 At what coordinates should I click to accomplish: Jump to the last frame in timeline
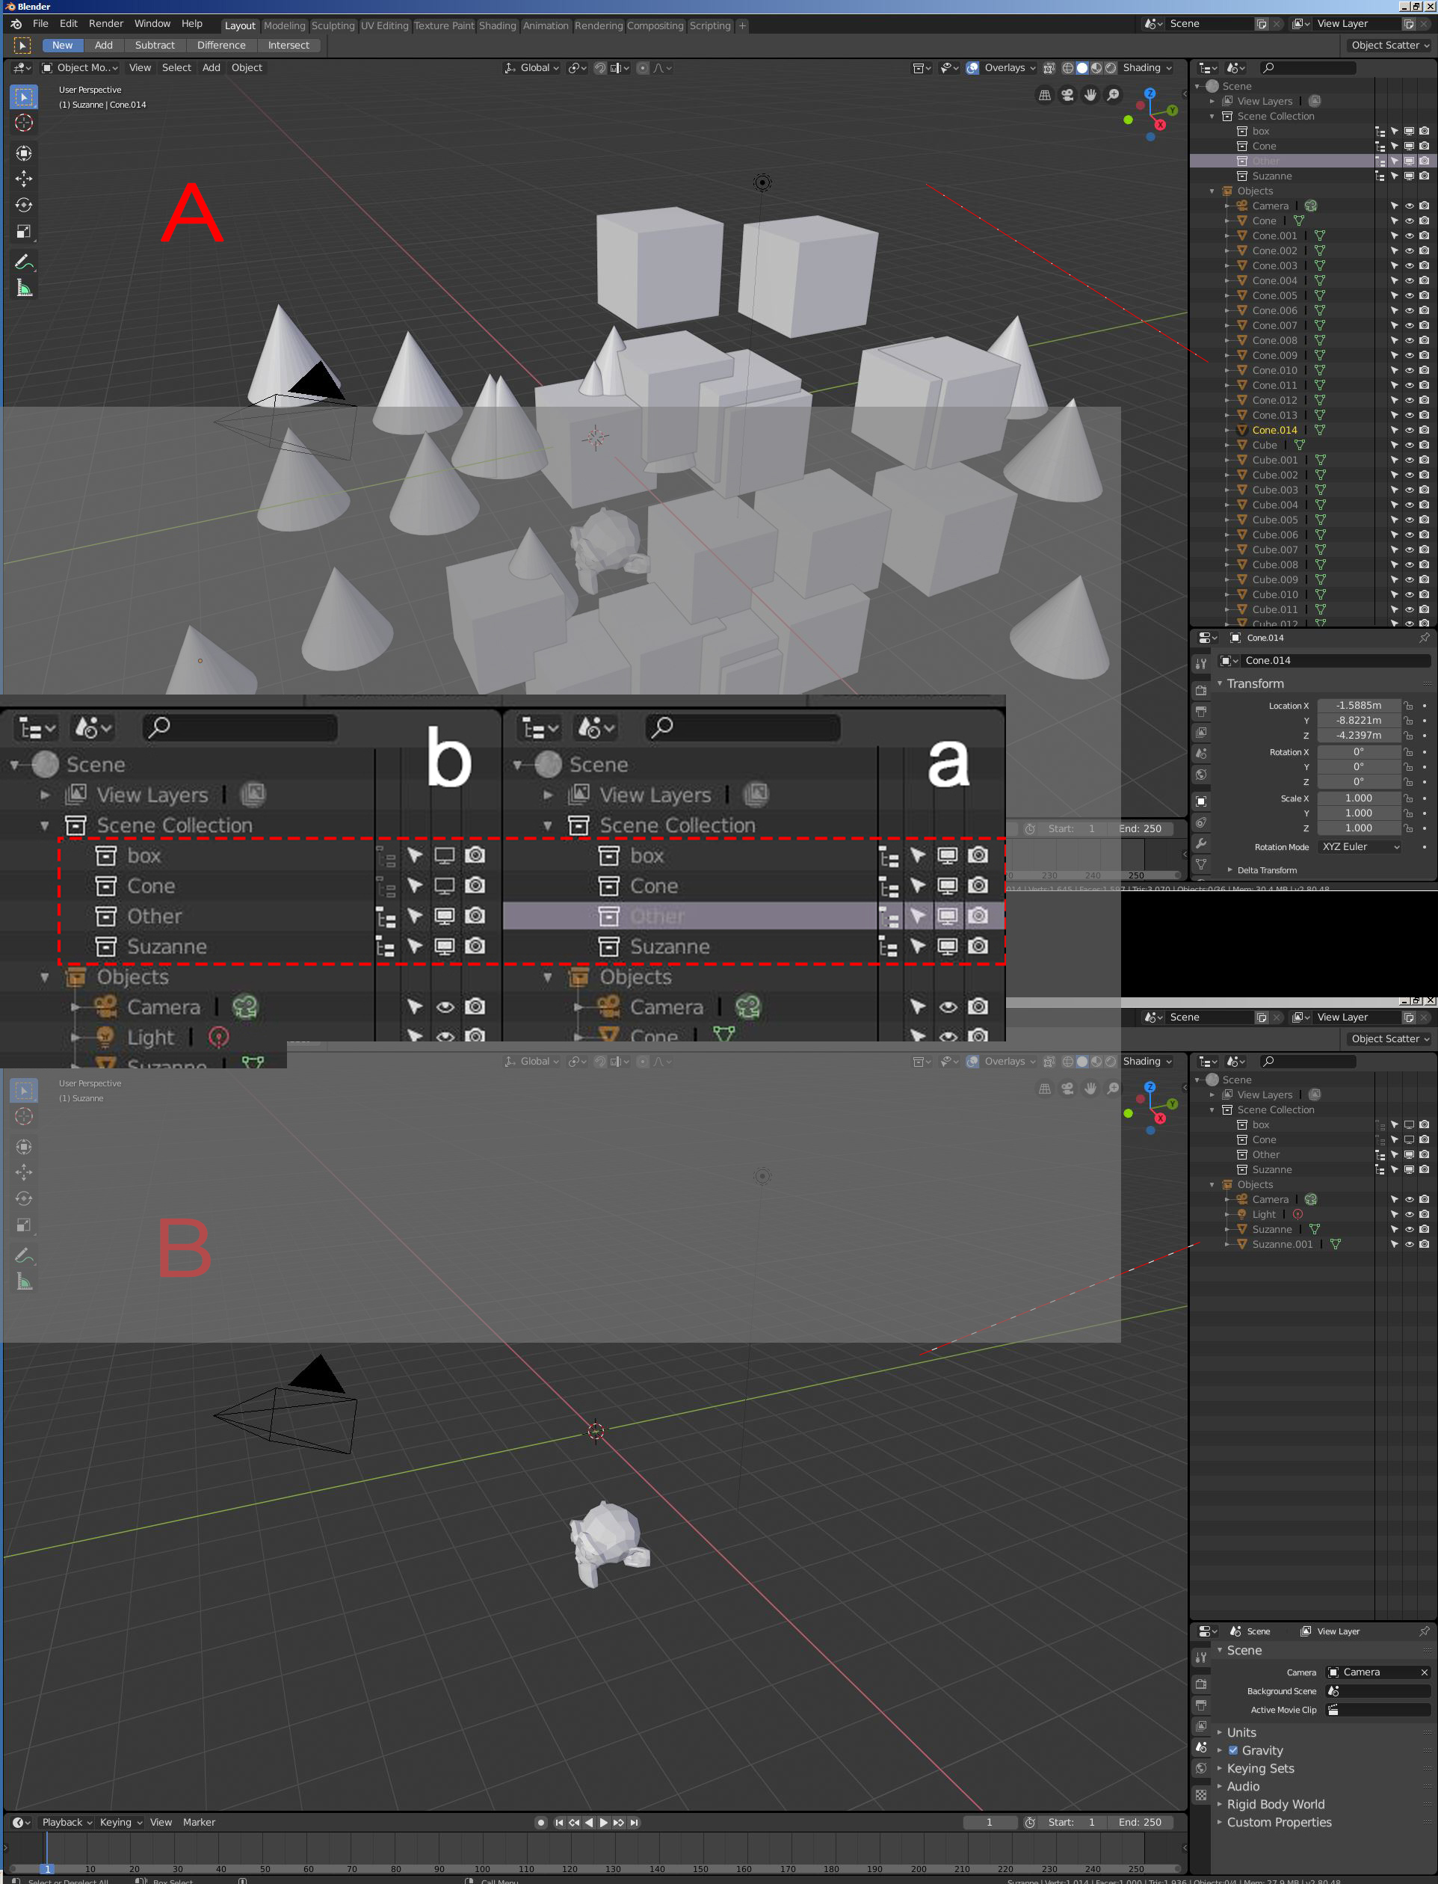tap(635, 1823)
